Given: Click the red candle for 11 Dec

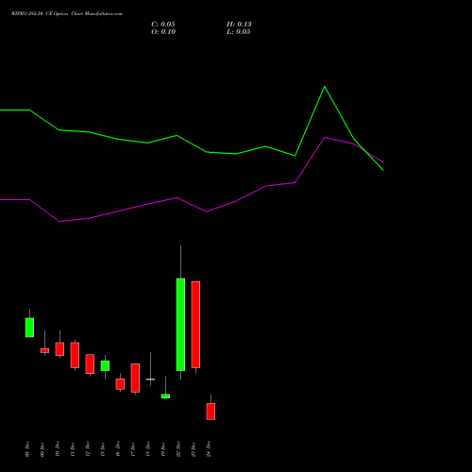Looking at the screenshot, I should point(75,355).
